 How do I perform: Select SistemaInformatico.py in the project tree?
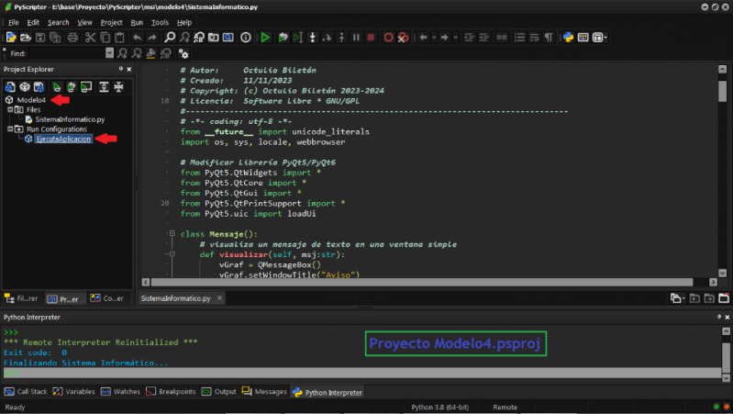70,119
